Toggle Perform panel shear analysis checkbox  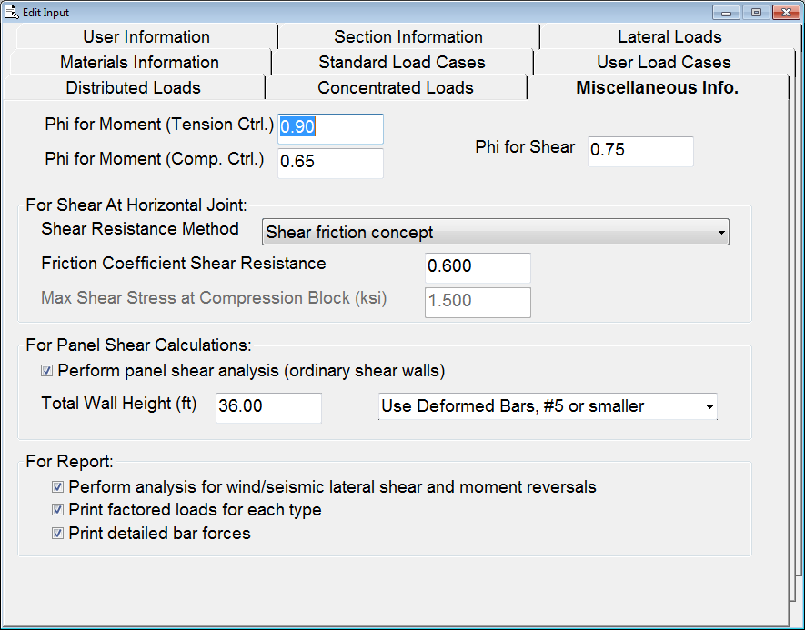click(47, 371)
